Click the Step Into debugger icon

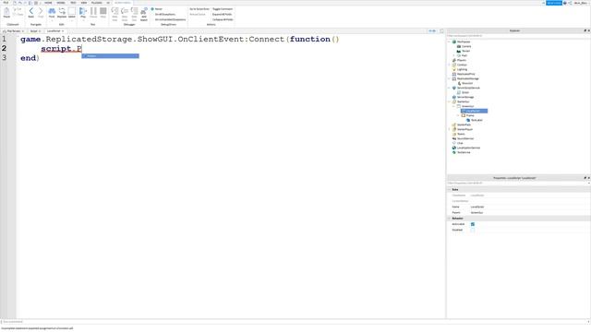point(115,14)
